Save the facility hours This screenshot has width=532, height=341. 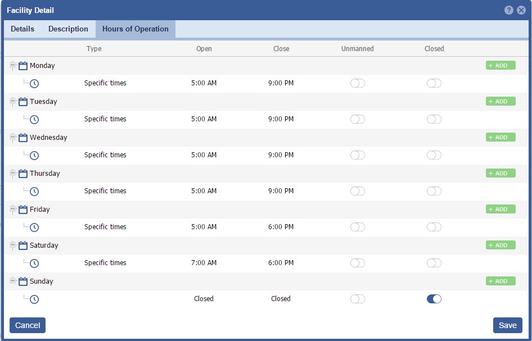(x=507, y=325)
